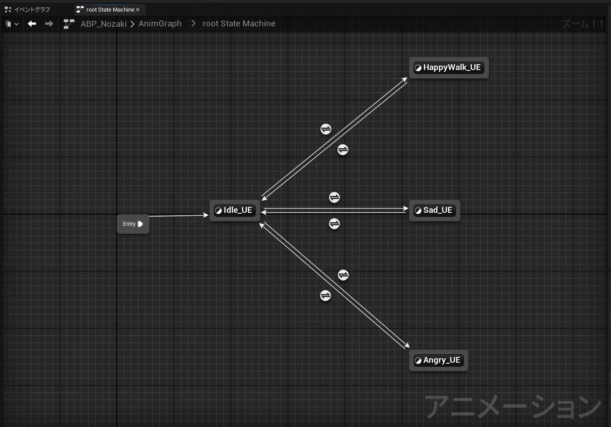
Task: Click upper-left transition icon on the HappyWalk_UE arrows
Action: (x=326, y=129)
